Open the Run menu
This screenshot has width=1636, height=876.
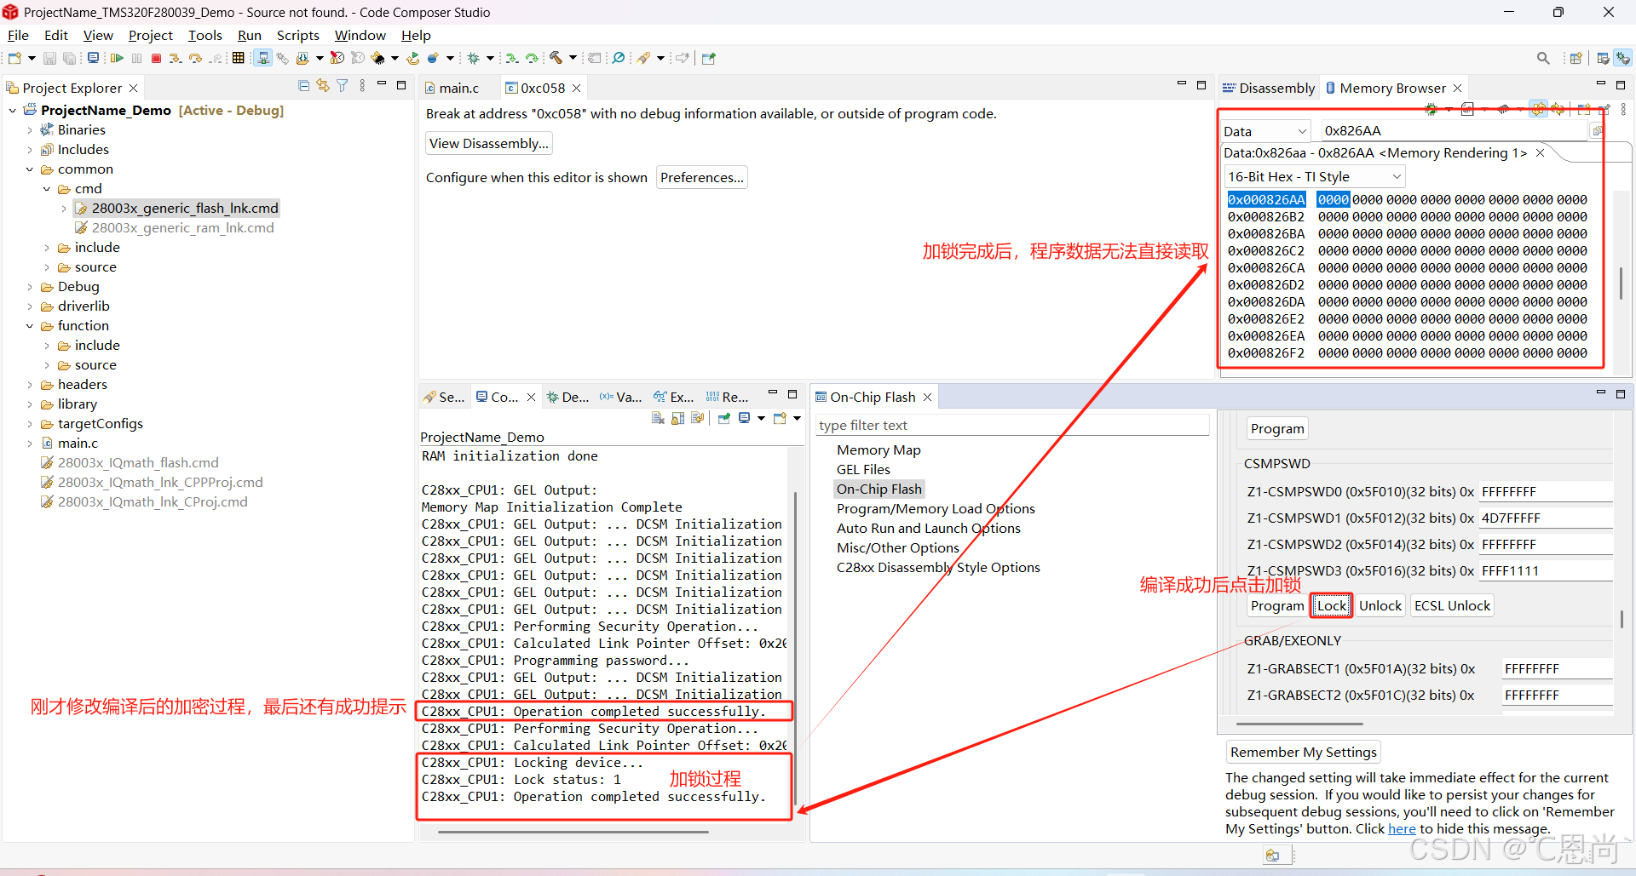tap(249, 35)
